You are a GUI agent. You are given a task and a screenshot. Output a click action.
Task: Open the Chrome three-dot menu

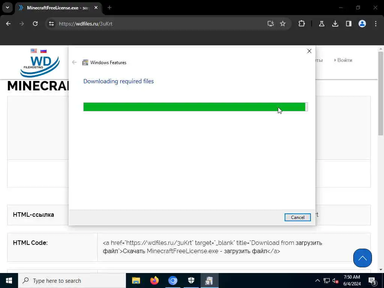(376, 24)
